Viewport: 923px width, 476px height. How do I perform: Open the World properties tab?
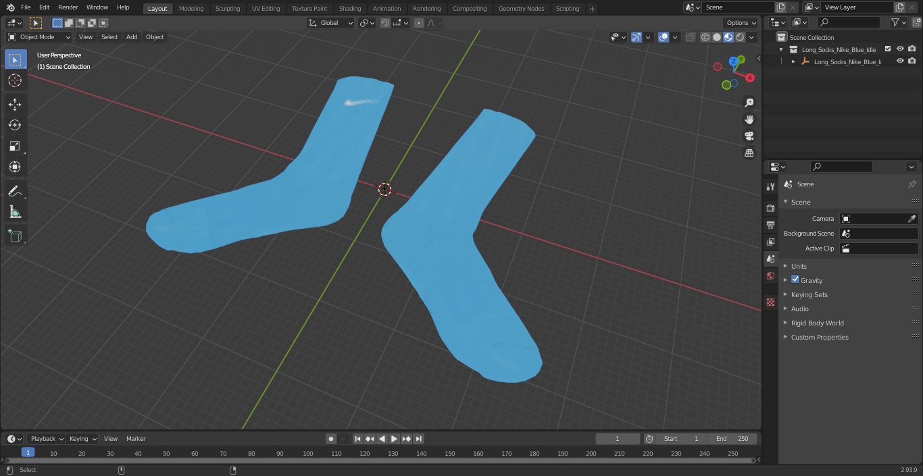770,275
